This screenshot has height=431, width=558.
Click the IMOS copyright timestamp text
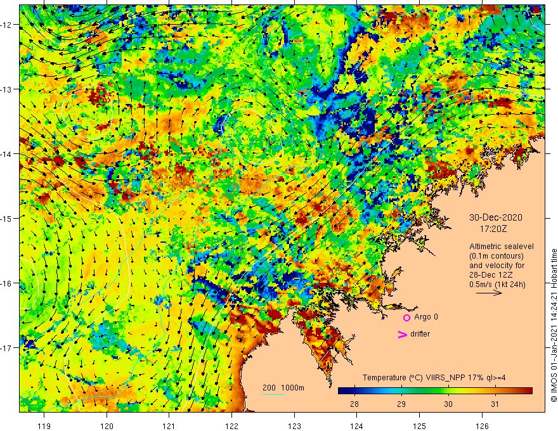click(554, 325)
